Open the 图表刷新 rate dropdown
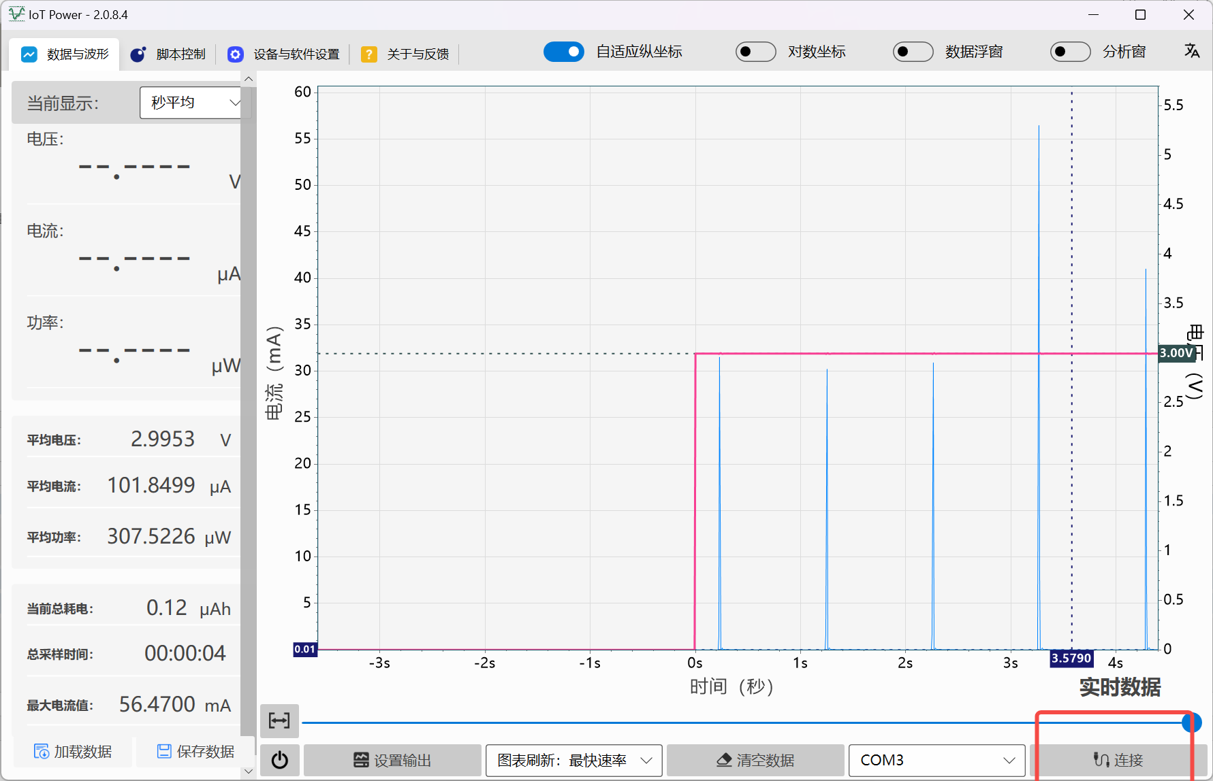The height and width of the screenshot is (781, 1213). 573,760
